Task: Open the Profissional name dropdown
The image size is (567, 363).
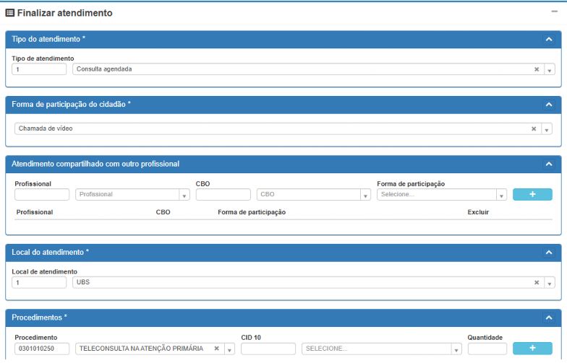Action: [184, 195]
